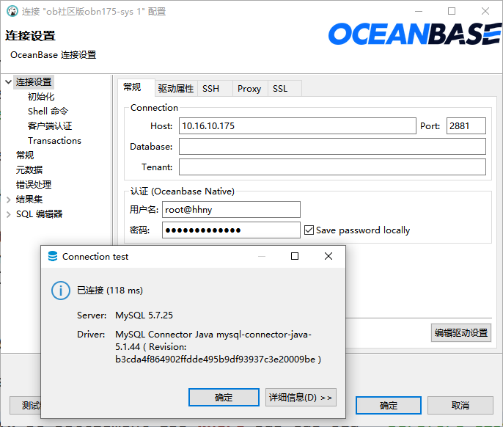The height and width of the screenshot is (427, 503).
Task: Expand the SQL 编辑器 tree node
Action: [x=8, y=214]
